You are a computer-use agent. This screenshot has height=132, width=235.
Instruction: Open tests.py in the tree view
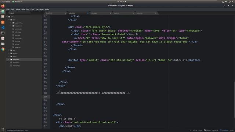18,41
